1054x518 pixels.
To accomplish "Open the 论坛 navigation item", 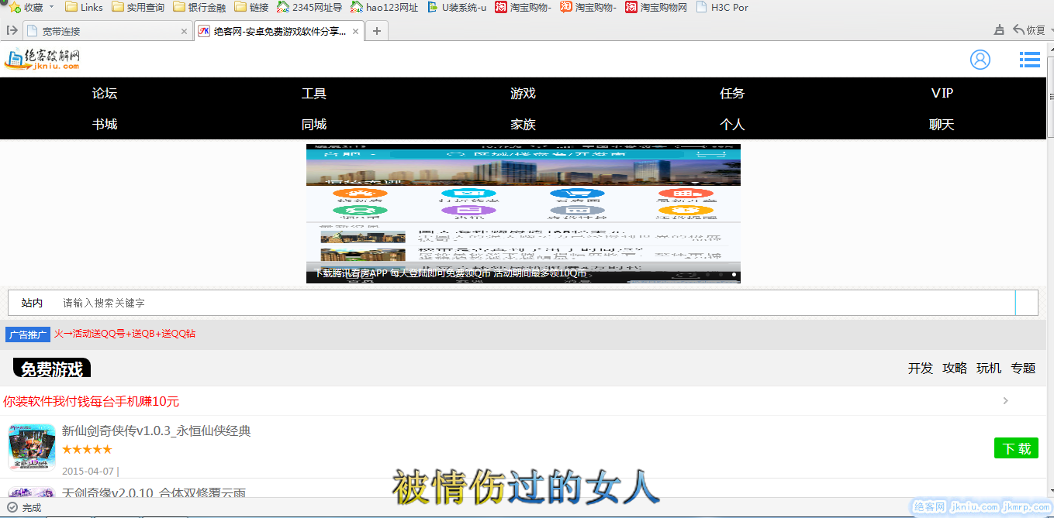I will click(105, 94).
